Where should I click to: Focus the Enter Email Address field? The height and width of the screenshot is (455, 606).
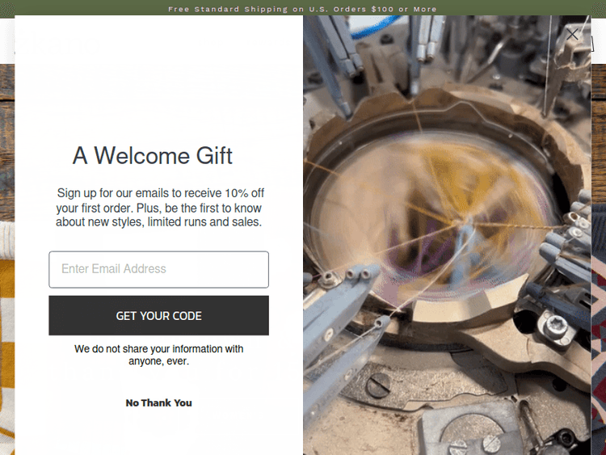(158, 269)
